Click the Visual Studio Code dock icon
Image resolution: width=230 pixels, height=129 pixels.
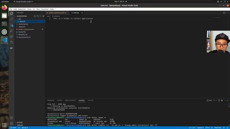point(4,40)
